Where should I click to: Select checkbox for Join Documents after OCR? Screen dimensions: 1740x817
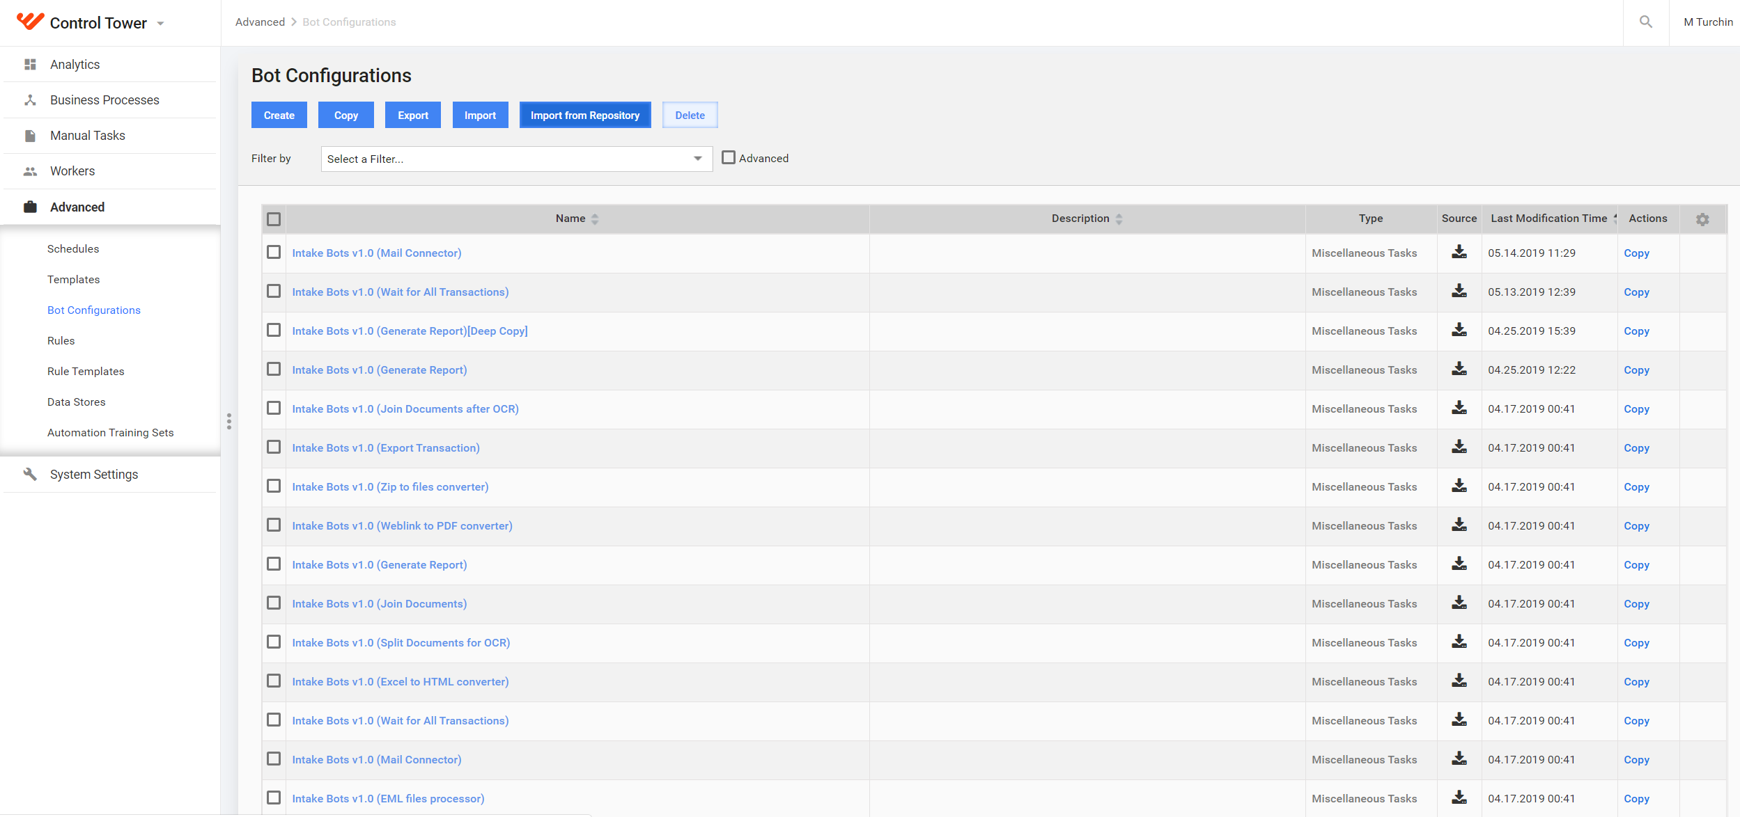coord(274,408)
